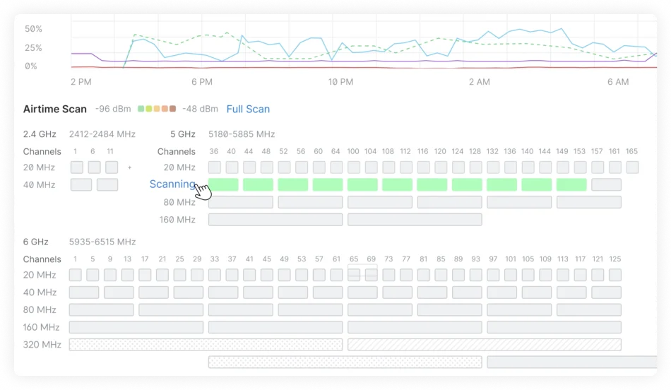Select 5 GHz channel 36 20 MHz block
The image size is (671, 390).
pos(215,167)
